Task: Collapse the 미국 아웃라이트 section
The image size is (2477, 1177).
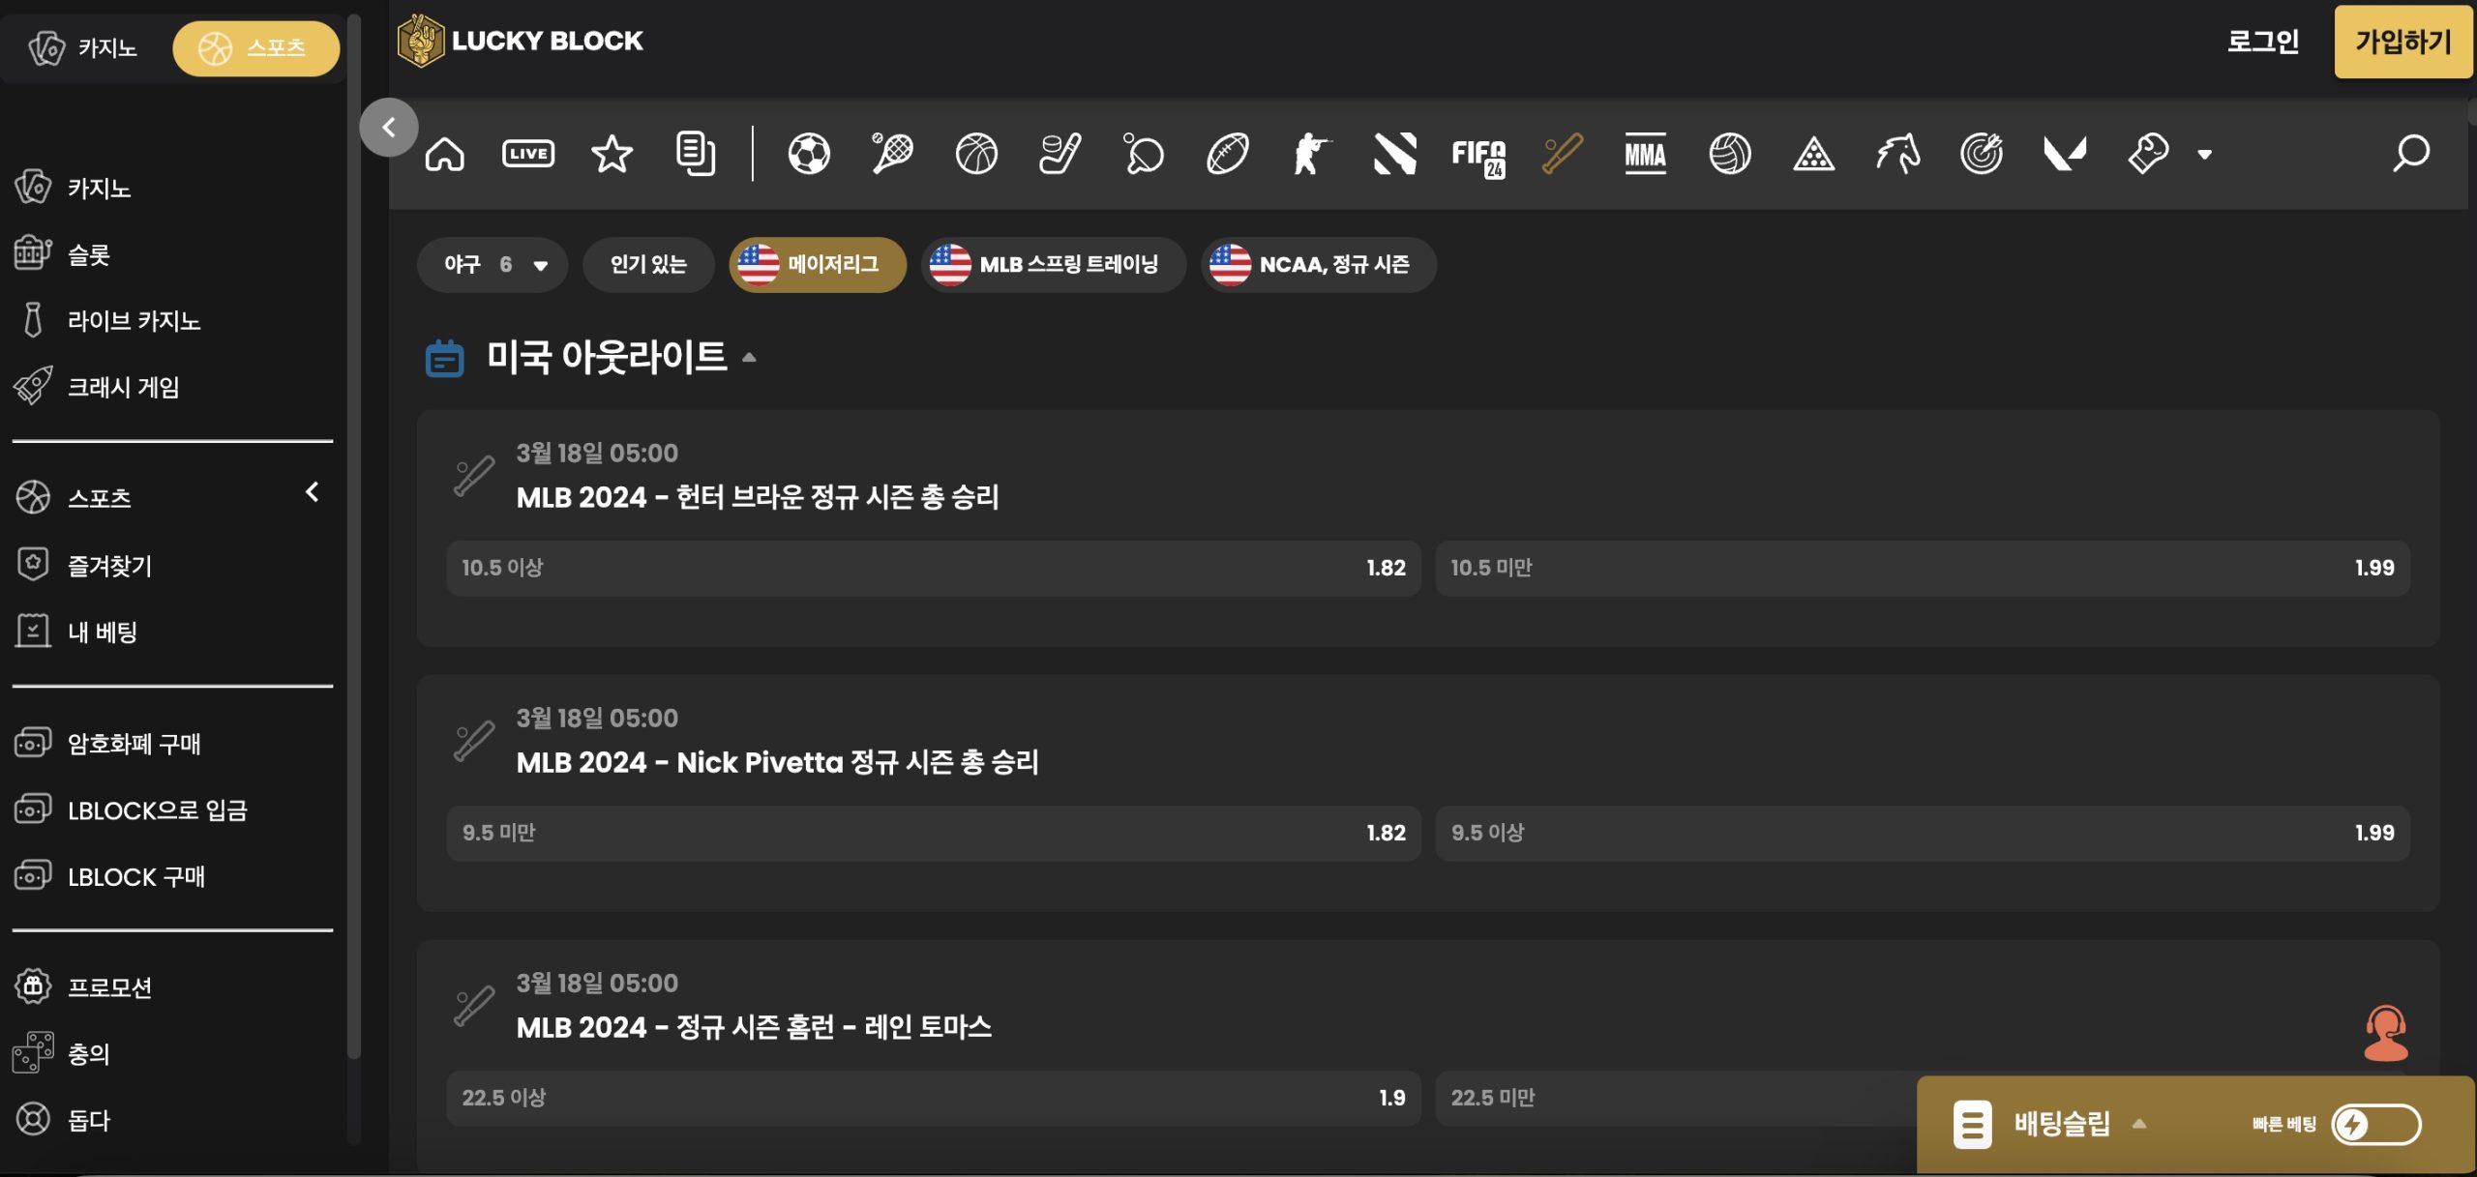Action: click(x=749, y=357)
